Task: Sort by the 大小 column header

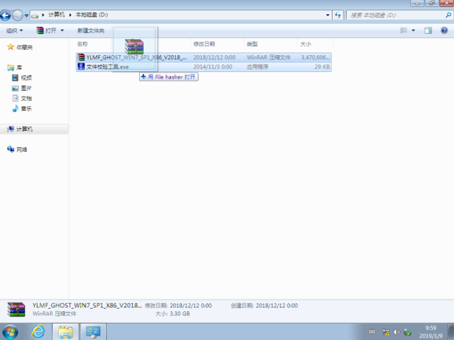Action: [306, 44]
